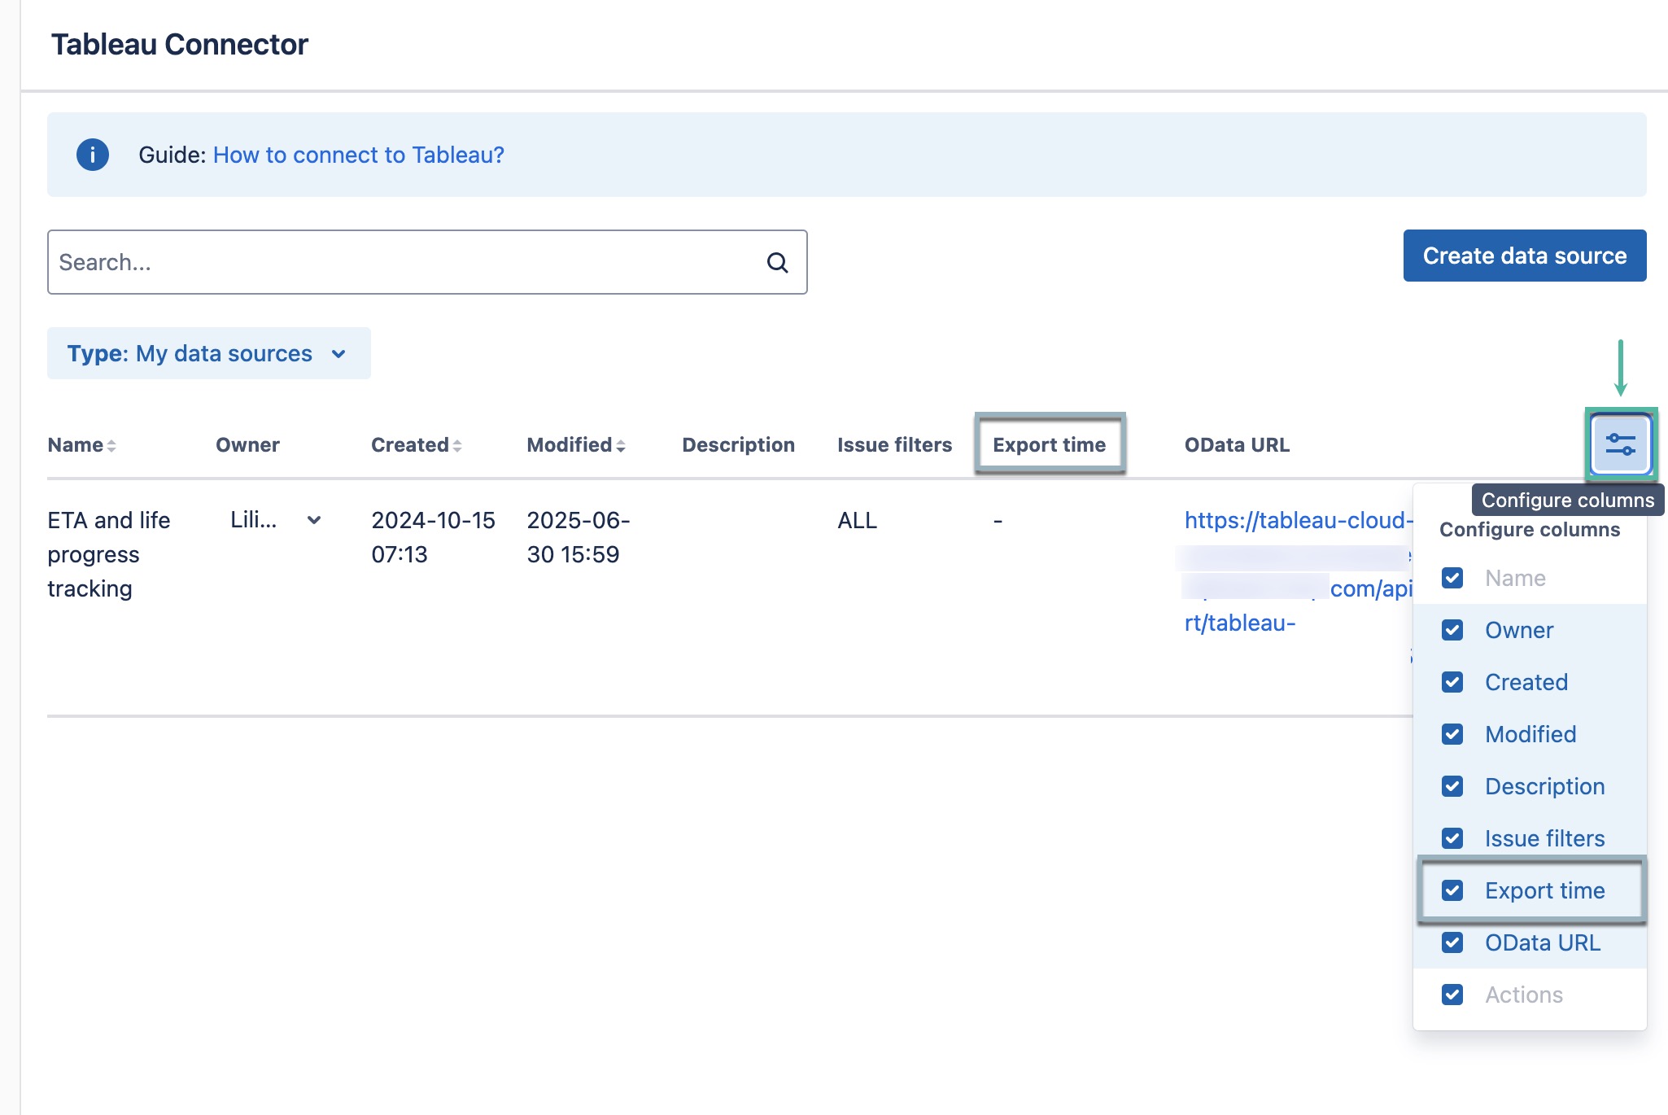Open the tableau-cloud OData URL link
Screen dimensions: 1668x1115
click(x=1297, y=520)
